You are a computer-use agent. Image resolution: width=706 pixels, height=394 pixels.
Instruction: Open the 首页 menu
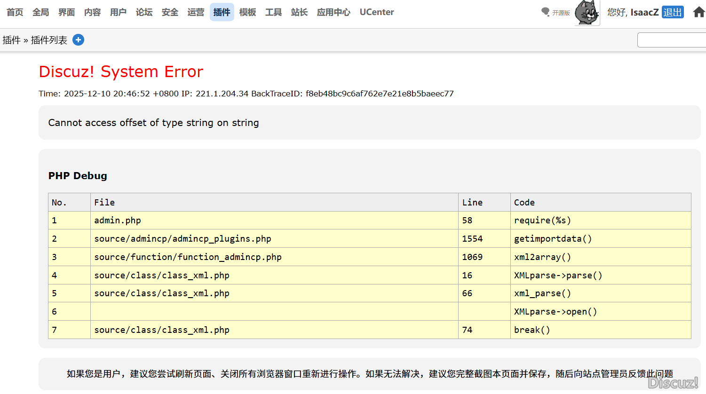click(x=15, y=12)
